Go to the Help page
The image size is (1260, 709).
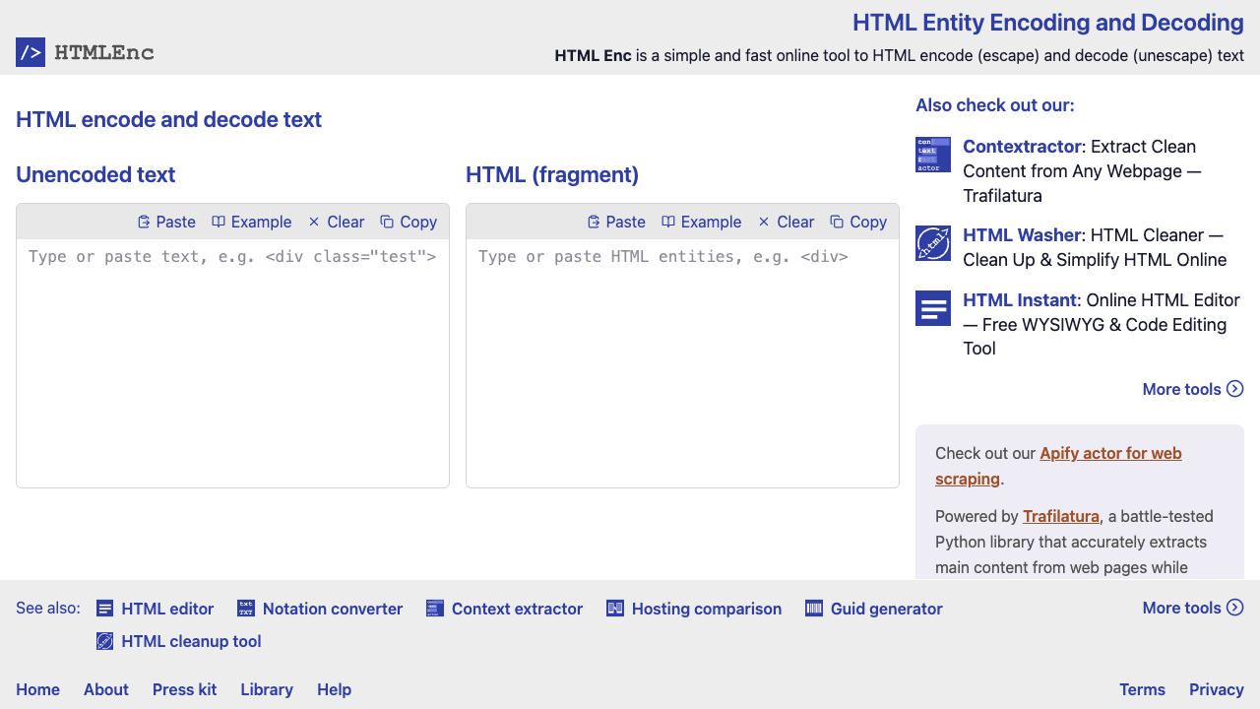coord(334,689)
